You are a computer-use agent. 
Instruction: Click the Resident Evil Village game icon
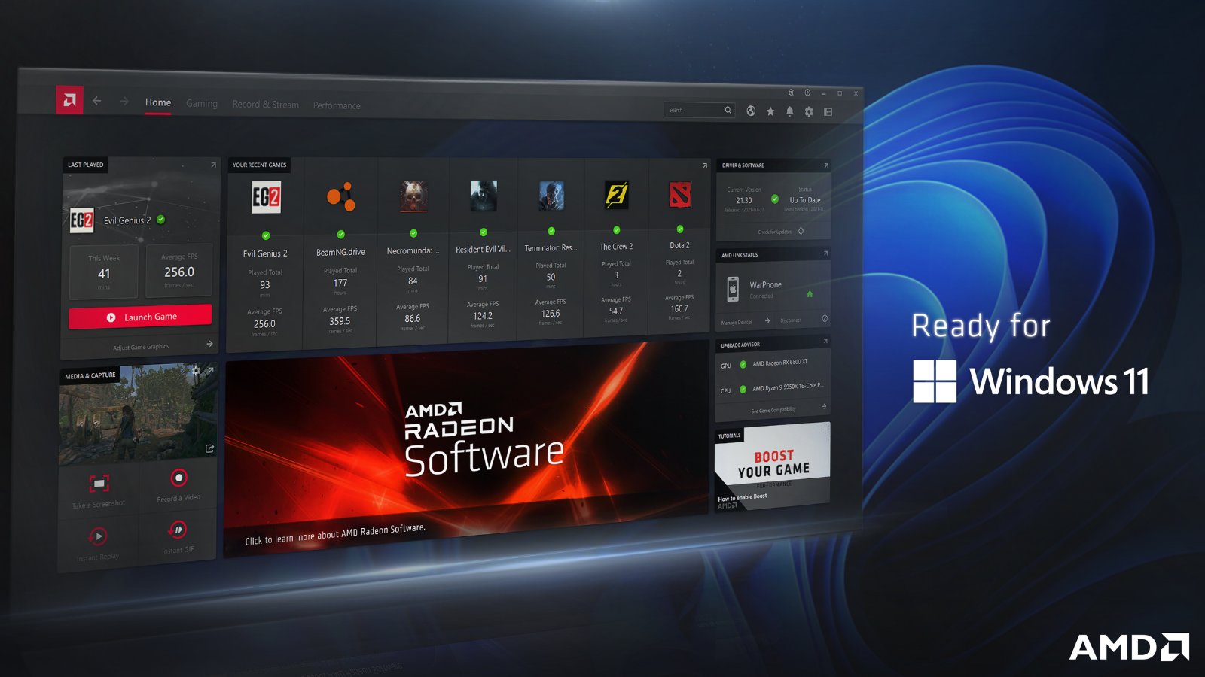[484, 195]
